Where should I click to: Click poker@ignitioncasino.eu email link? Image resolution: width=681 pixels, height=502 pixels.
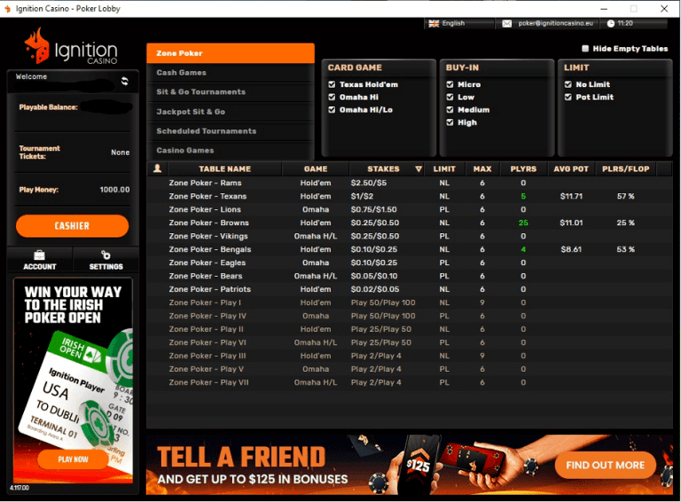tap(555, 23)
